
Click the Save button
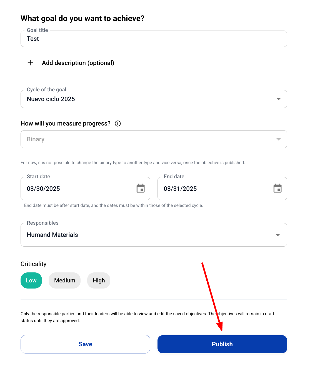click(85, 344)
